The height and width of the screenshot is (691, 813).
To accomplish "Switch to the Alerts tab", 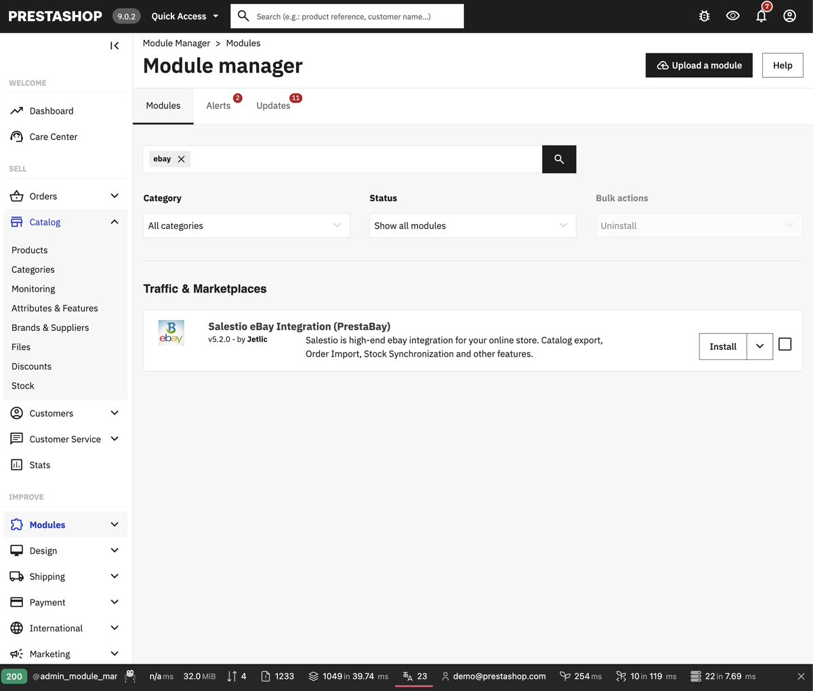I will pos(219,106).
